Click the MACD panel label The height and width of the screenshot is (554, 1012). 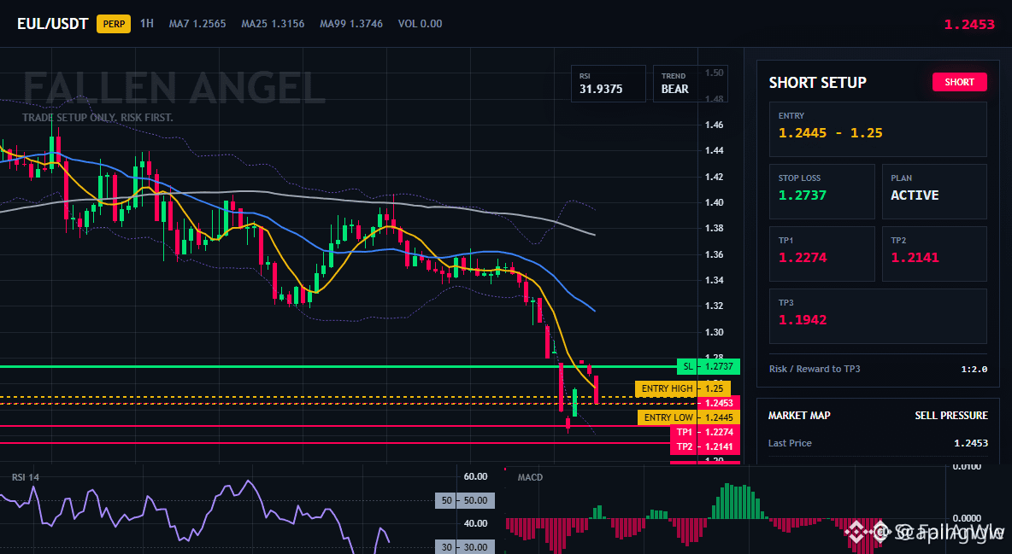click(530, 477)
